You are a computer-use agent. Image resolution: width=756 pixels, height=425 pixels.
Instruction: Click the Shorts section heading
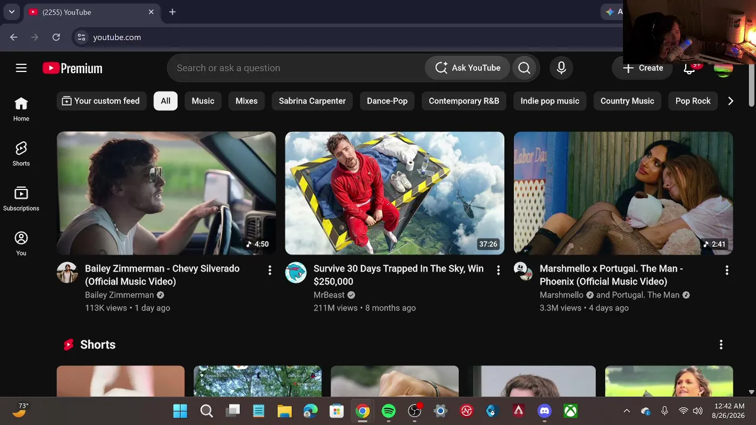pyautogui.click(x=98, y=345)
